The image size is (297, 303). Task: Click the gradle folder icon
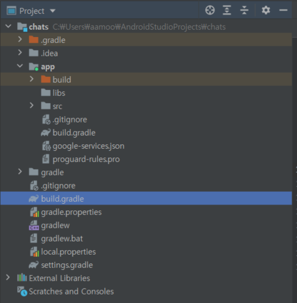[x=34, y=172]
